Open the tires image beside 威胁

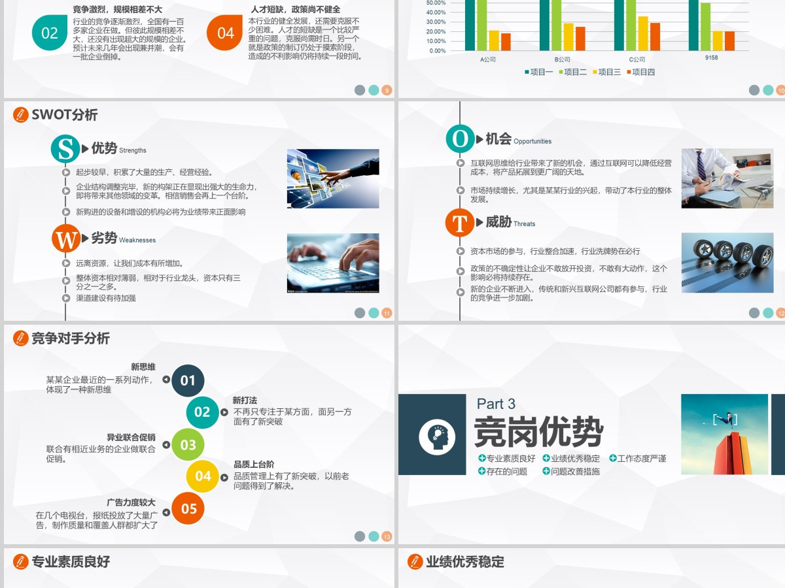pos(727,263)
